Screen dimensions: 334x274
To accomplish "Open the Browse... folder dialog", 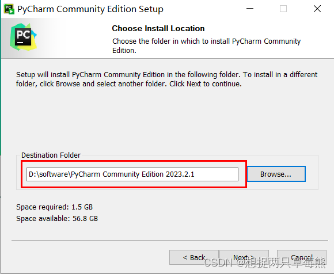I will [x=276, y=174].
